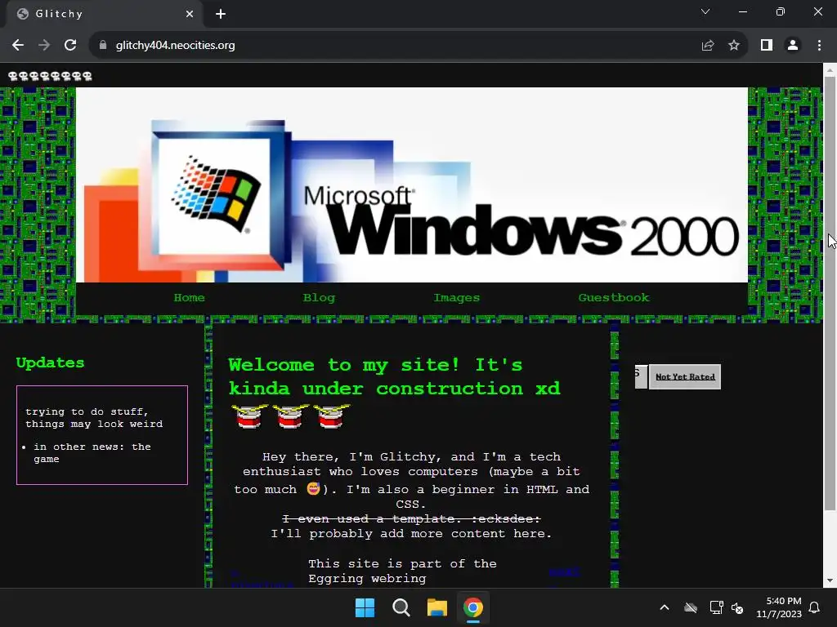
Task: Open Chrome side panel
Action: point(767,46)
